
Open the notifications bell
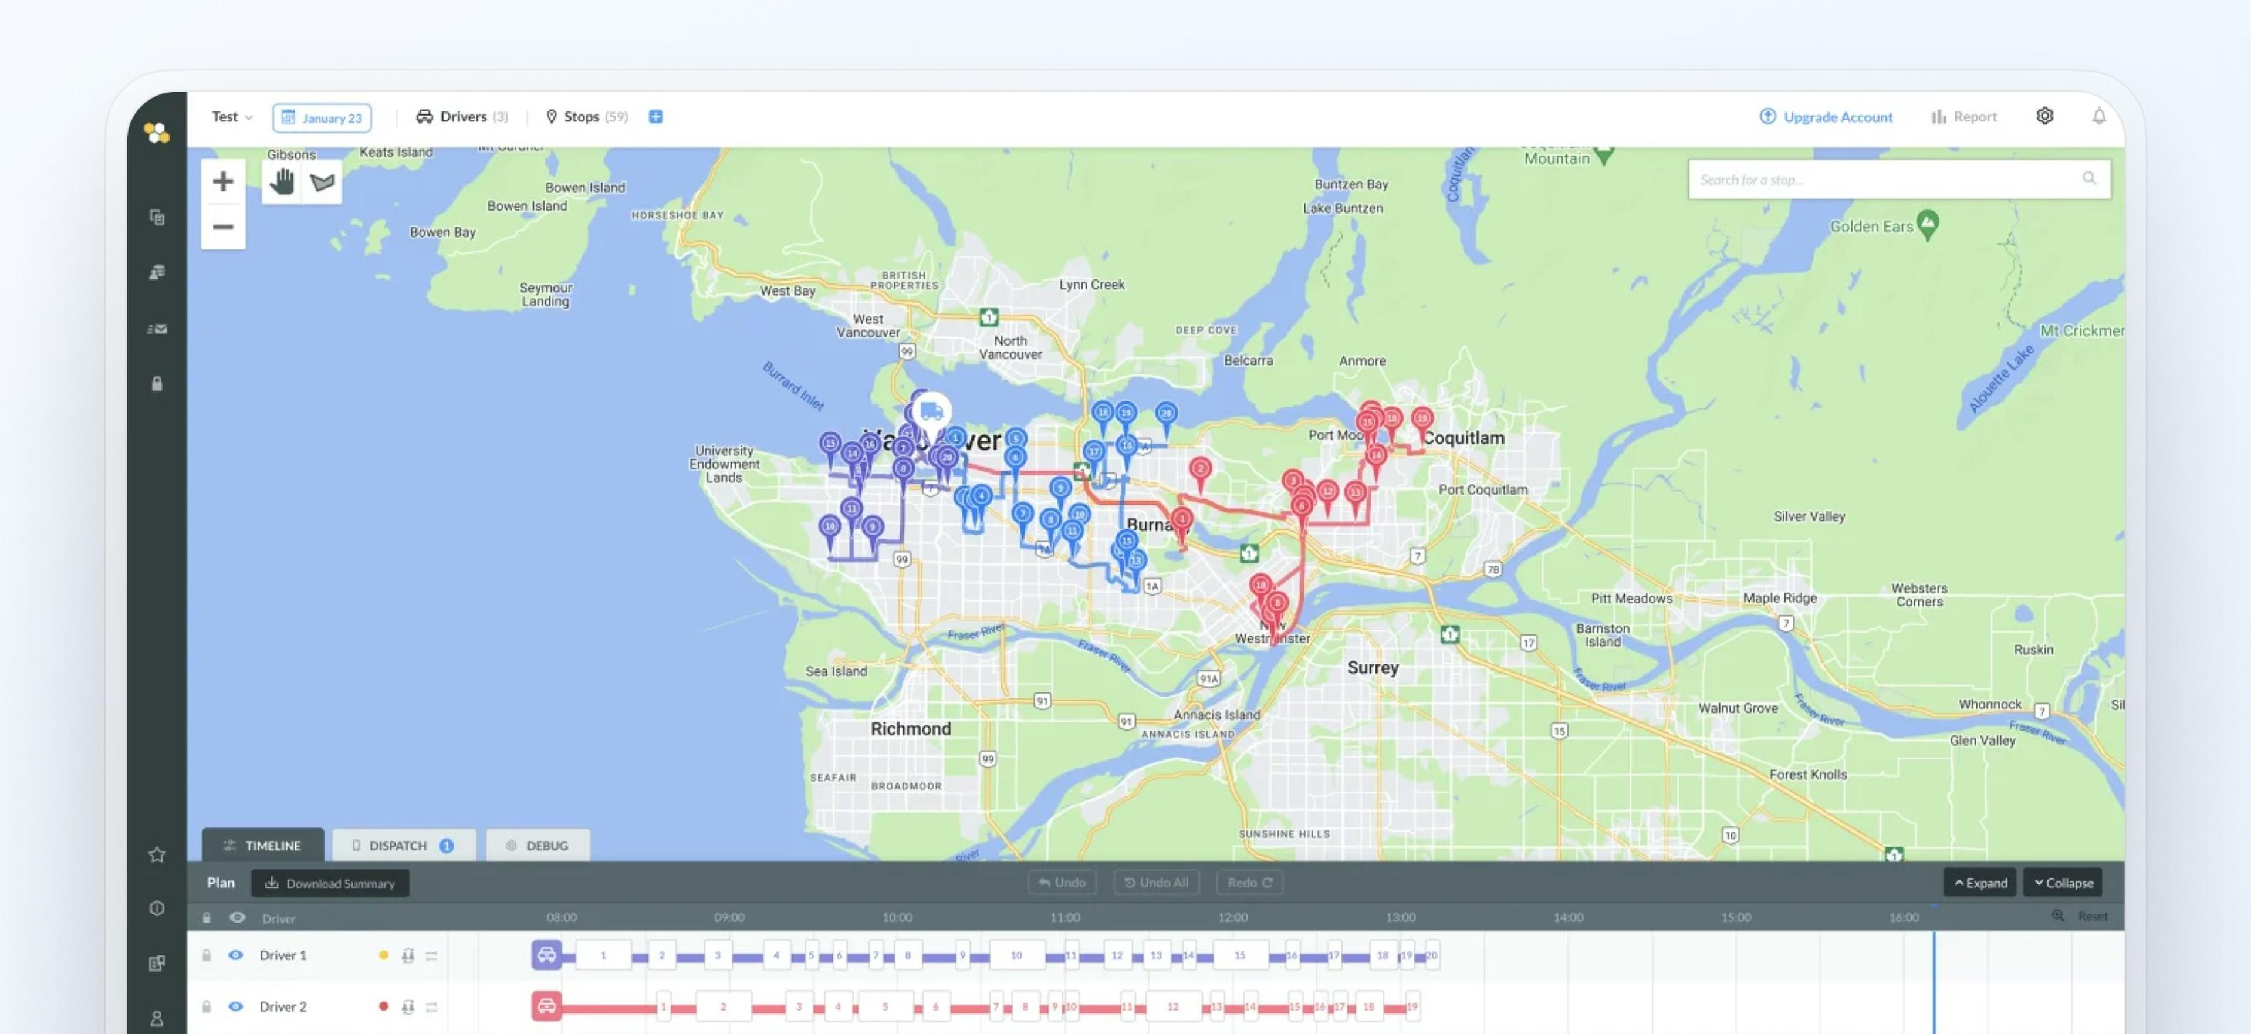2099,116
